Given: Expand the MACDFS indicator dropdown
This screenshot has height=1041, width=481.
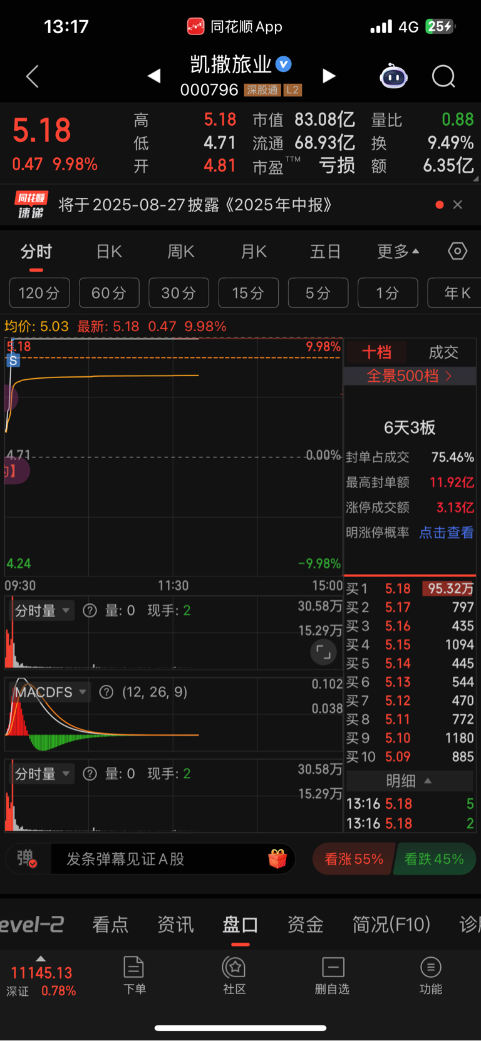Looking at the screenshot, I should (51, 692).
